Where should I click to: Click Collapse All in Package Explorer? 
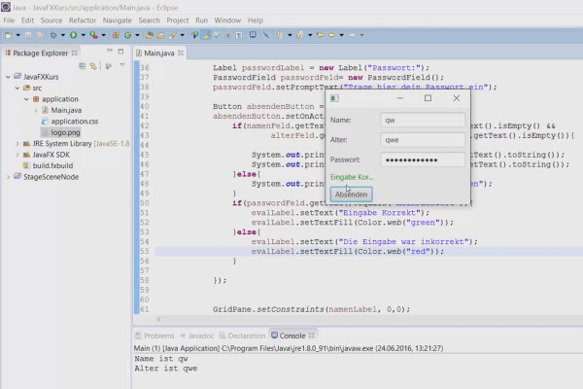click(83, 66)
